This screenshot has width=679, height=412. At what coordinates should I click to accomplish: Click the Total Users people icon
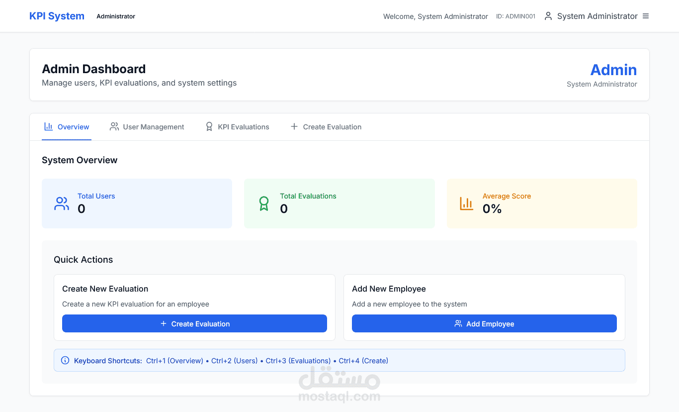62,204
